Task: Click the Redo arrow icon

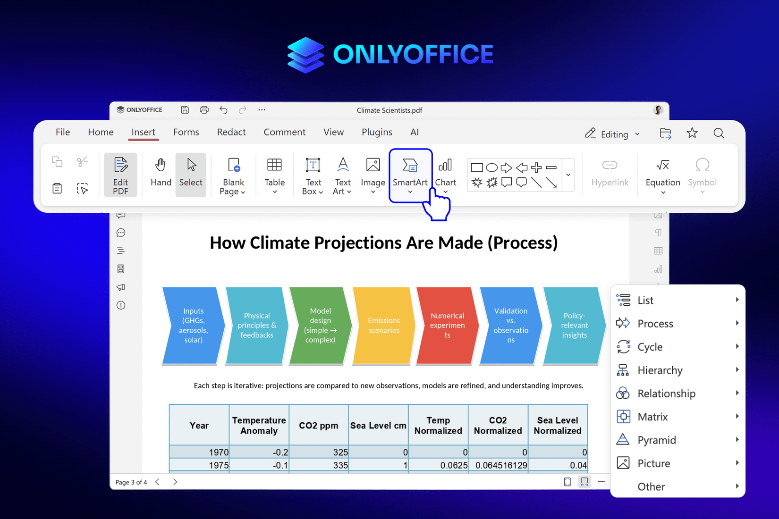Action: tap(243, 110)
